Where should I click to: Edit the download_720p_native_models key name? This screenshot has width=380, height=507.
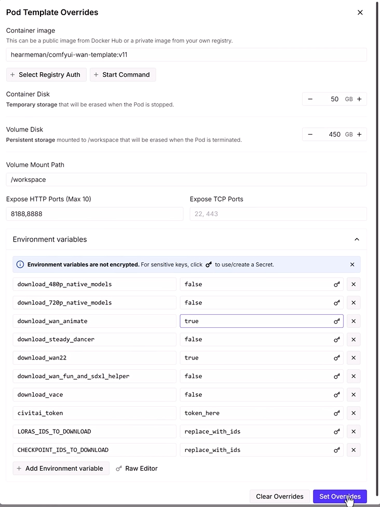click(94, 303)
